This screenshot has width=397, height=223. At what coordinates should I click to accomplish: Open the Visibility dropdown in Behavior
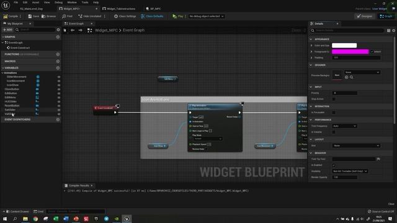coord(350,171)
